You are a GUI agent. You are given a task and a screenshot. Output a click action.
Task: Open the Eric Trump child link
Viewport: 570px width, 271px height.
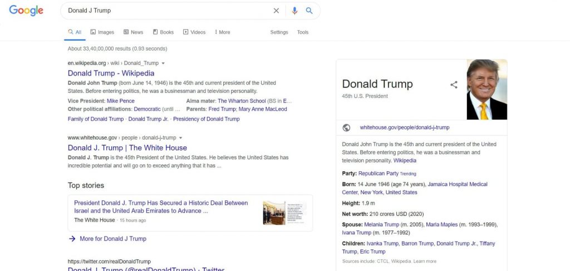(372, 252)
